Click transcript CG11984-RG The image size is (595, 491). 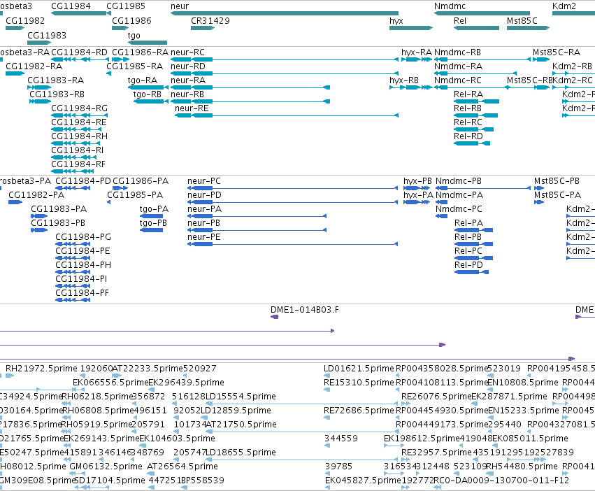pyautogui.click(x=80, y=115)
